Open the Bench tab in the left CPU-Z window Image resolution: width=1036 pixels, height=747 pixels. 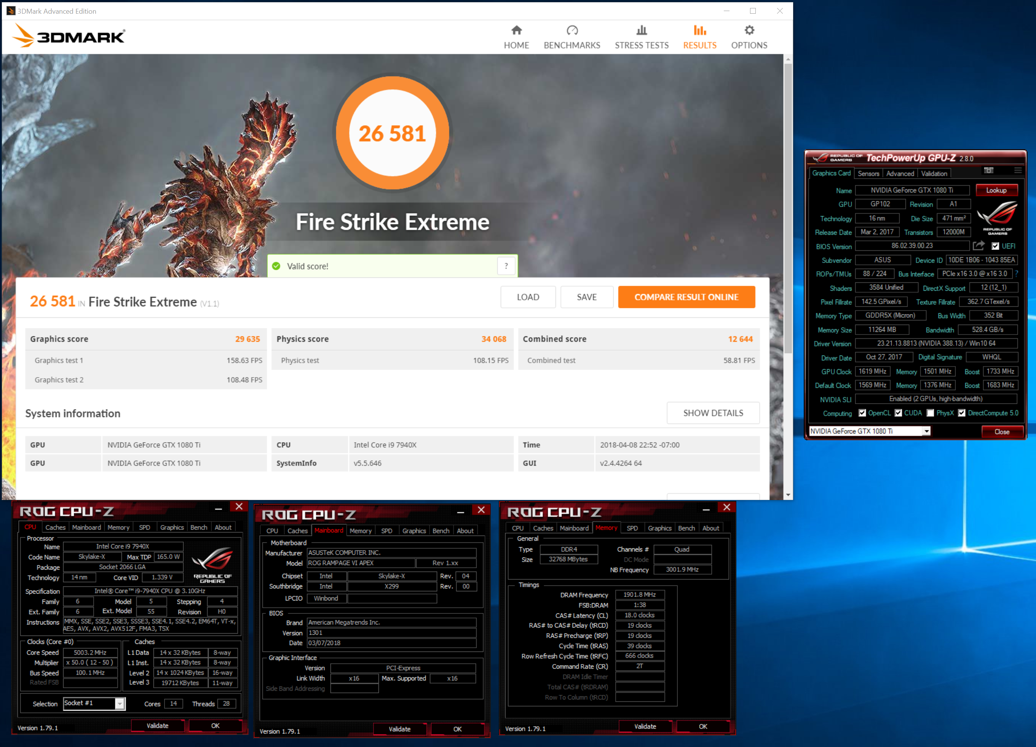pos(199,527)
